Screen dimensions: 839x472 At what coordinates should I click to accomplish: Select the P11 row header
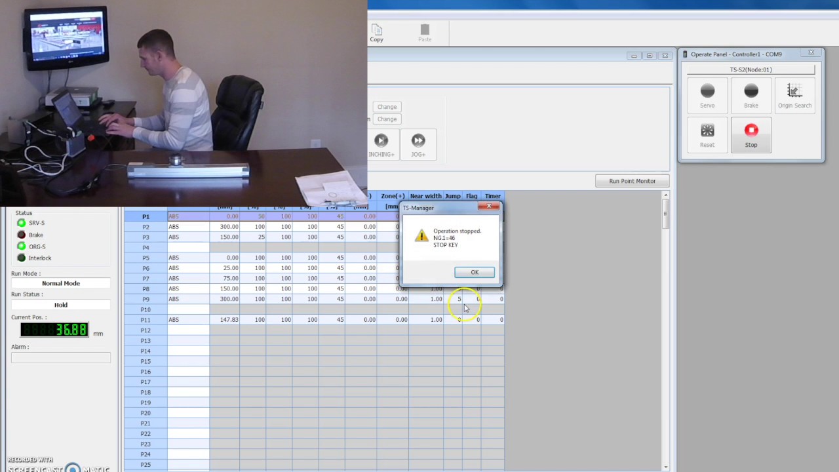tap(146, 320)
